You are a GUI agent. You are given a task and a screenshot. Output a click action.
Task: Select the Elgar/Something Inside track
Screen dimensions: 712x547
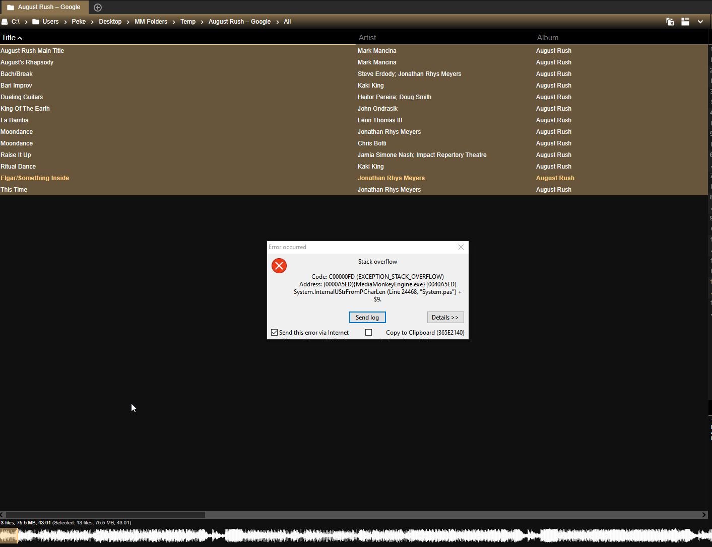(35, 178)
